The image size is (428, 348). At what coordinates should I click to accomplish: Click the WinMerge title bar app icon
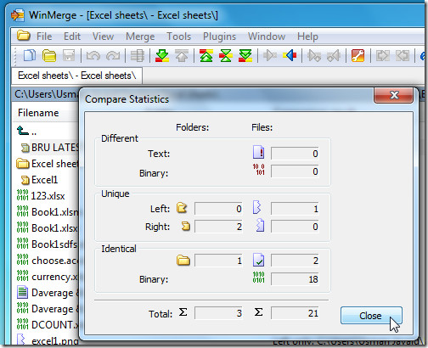18,15
